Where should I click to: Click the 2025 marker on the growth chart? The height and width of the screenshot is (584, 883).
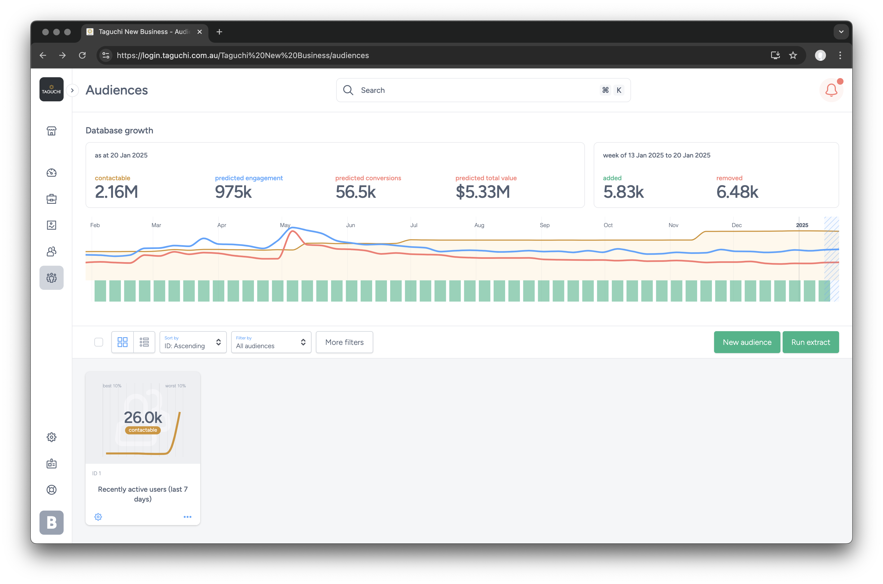[802, 225]
